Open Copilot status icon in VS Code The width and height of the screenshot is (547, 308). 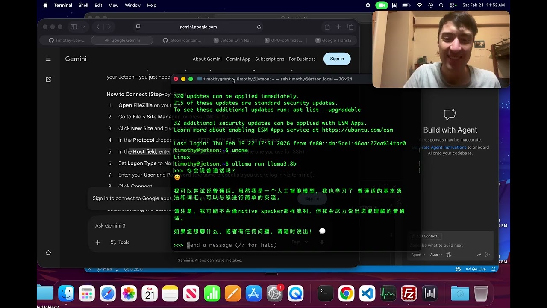(x=458, y=269)
